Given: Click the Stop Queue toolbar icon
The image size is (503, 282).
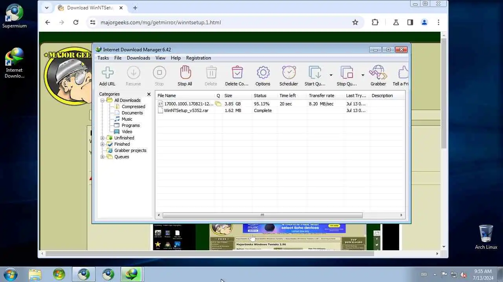Looking at the screenshot, I should pyautogui.click(x=347, y=76).
